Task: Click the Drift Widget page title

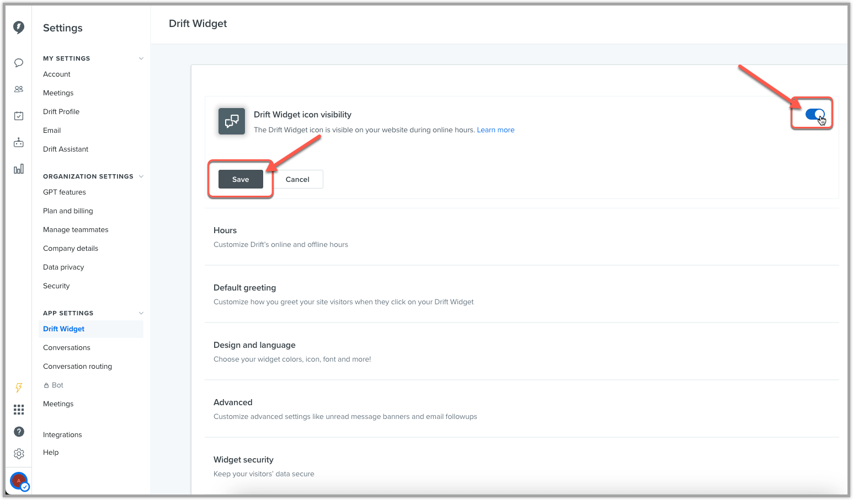Action: (198, 24)
